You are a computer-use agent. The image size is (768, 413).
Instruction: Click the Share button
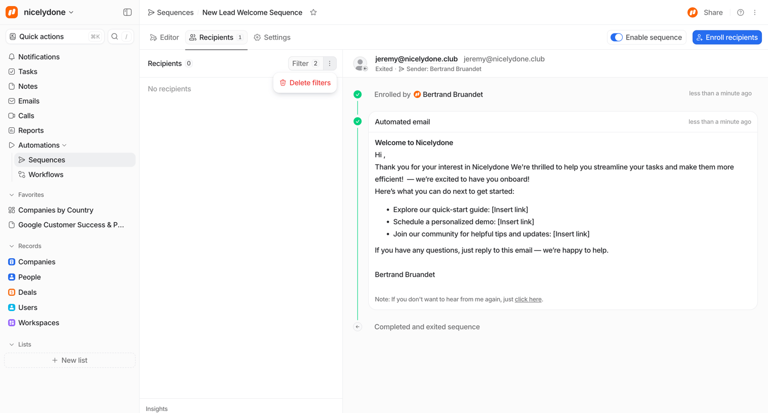tap(713, 12)
